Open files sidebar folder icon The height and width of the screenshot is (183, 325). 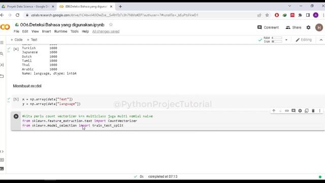click(2, 76)
